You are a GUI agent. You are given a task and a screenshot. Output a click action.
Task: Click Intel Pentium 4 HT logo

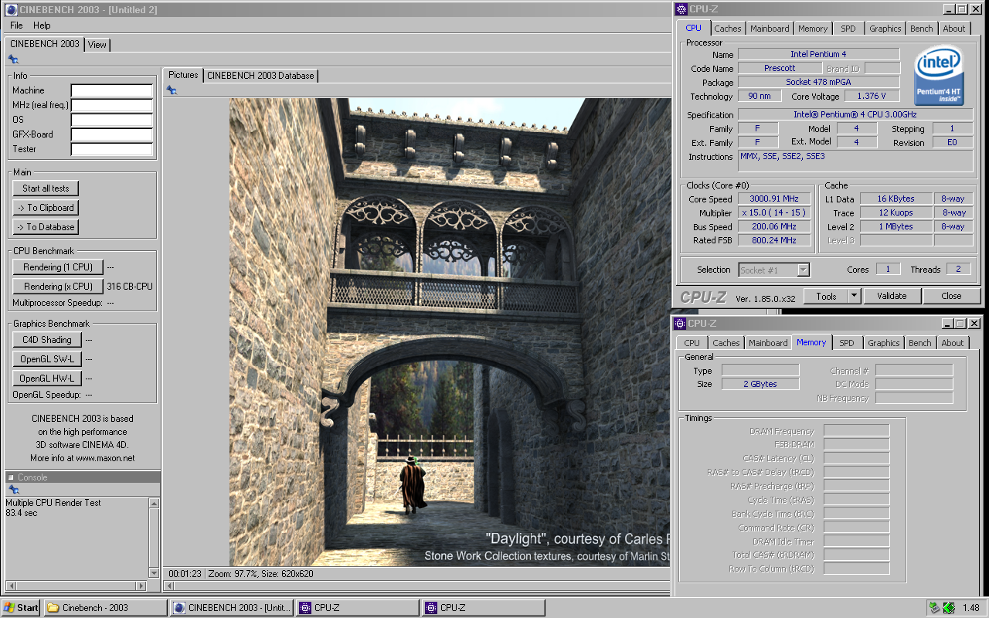(x=938, y=75)
